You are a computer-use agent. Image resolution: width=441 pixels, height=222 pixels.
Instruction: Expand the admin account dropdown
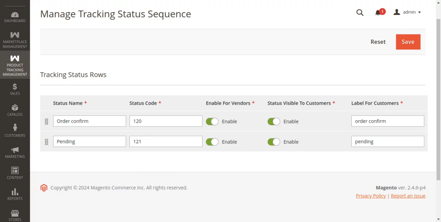(x=407, y=12)
